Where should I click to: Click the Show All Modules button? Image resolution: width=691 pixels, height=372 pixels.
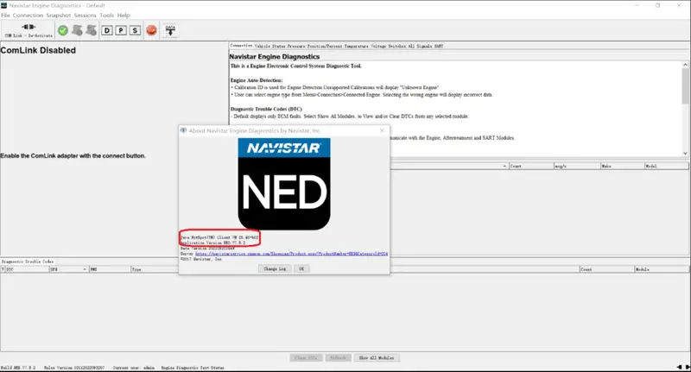377,357
